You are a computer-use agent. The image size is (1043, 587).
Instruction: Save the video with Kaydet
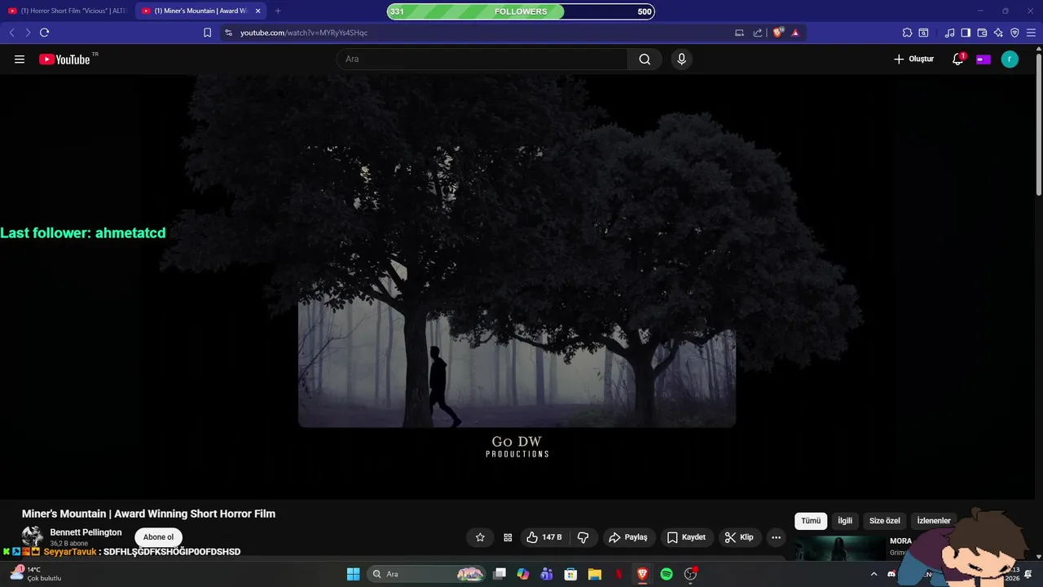[686, 537]
